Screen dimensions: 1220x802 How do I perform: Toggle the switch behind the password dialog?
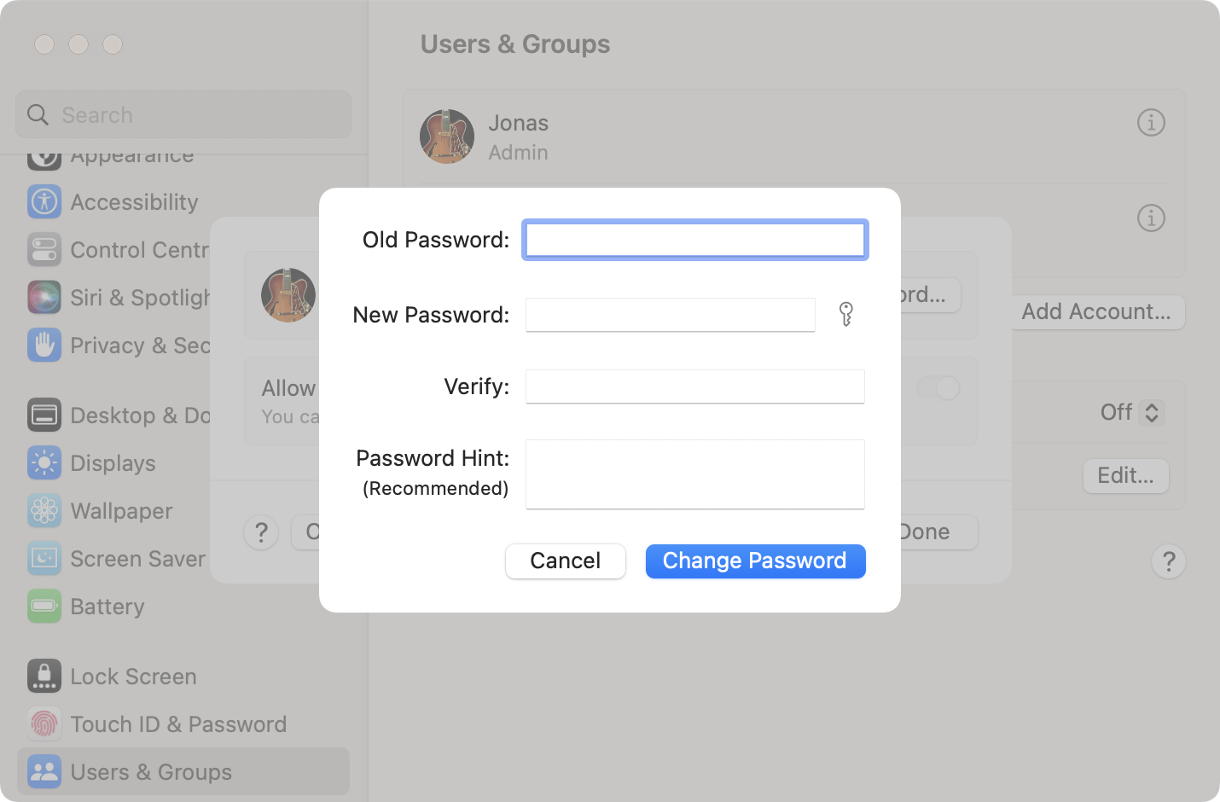(x=939, y=388)
